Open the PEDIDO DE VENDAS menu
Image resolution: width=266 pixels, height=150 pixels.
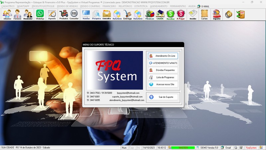pos(67,6)
